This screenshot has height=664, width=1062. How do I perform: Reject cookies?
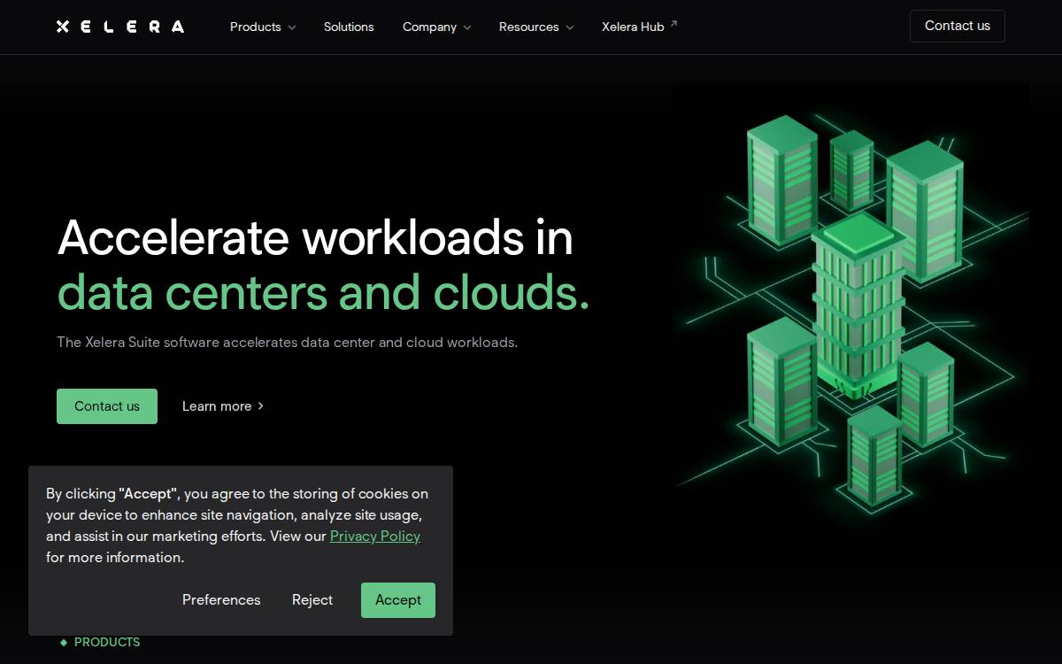(x=312, y=599)
